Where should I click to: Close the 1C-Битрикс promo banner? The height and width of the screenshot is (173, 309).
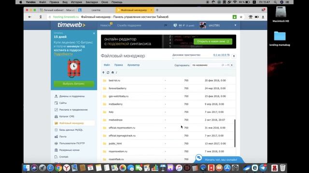[x=94, y=33]
